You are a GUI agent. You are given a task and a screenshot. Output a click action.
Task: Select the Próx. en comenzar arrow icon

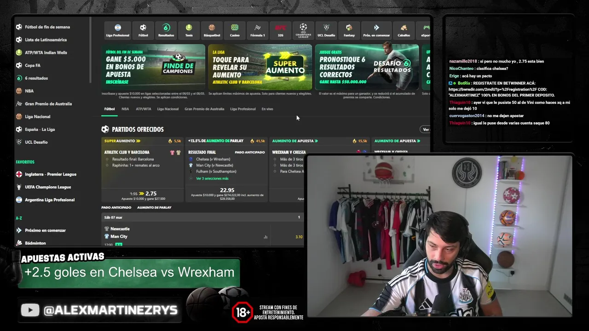(x=376, y=28)
